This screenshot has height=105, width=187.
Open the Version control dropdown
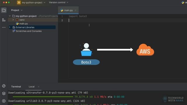(58, 2)
